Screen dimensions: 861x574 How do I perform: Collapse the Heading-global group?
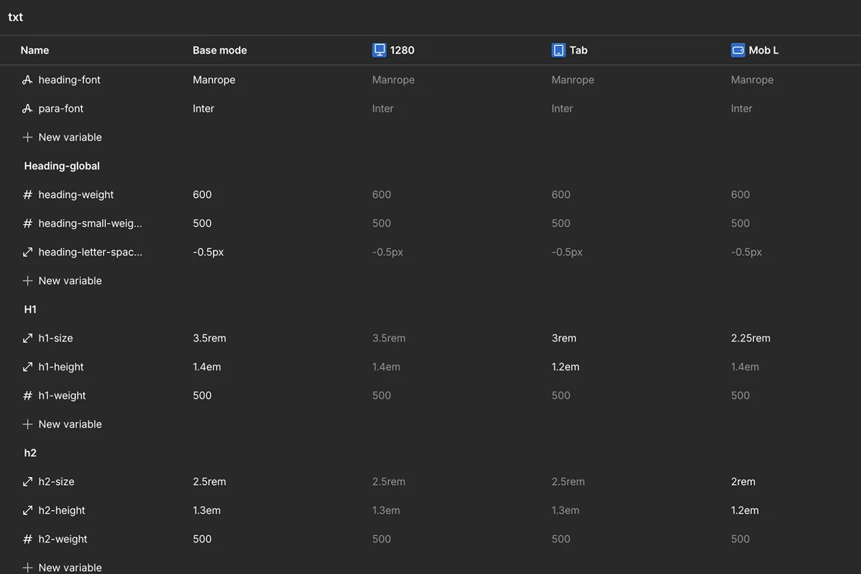click(61, 166)
